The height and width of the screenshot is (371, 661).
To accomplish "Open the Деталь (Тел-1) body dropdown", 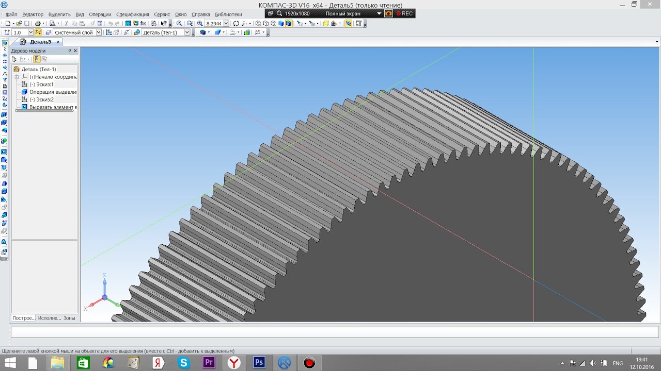I will point(187,32).
